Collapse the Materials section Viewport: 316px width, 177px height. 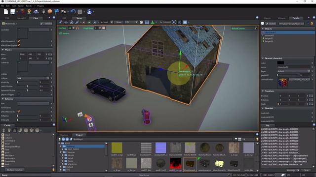(263, 108)
